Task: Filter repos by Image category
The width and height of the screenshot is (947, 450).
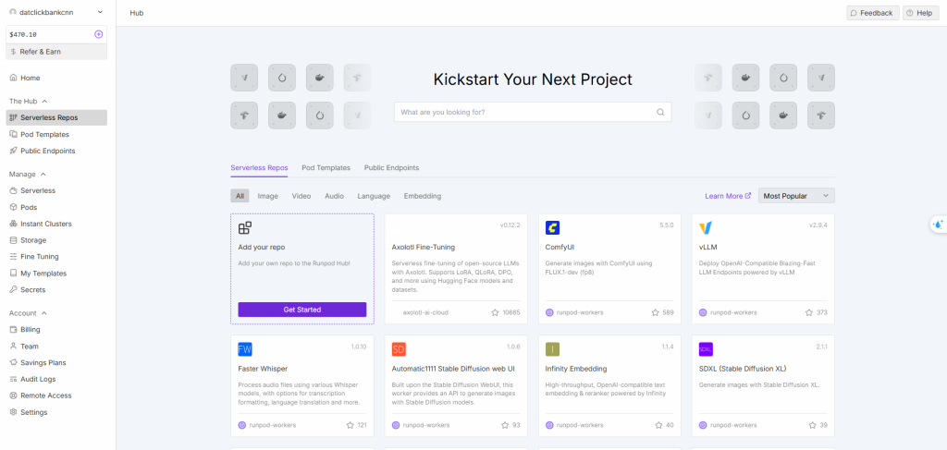Action: 267,196
